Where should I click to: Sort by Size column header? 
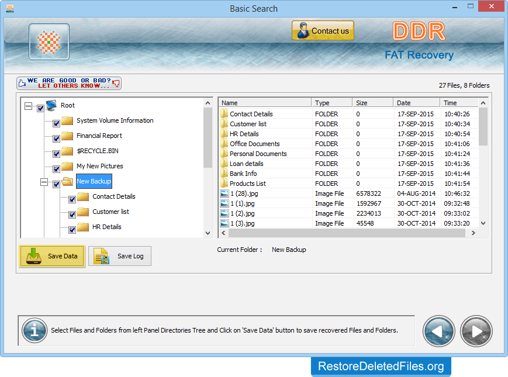tap(372, 103)
